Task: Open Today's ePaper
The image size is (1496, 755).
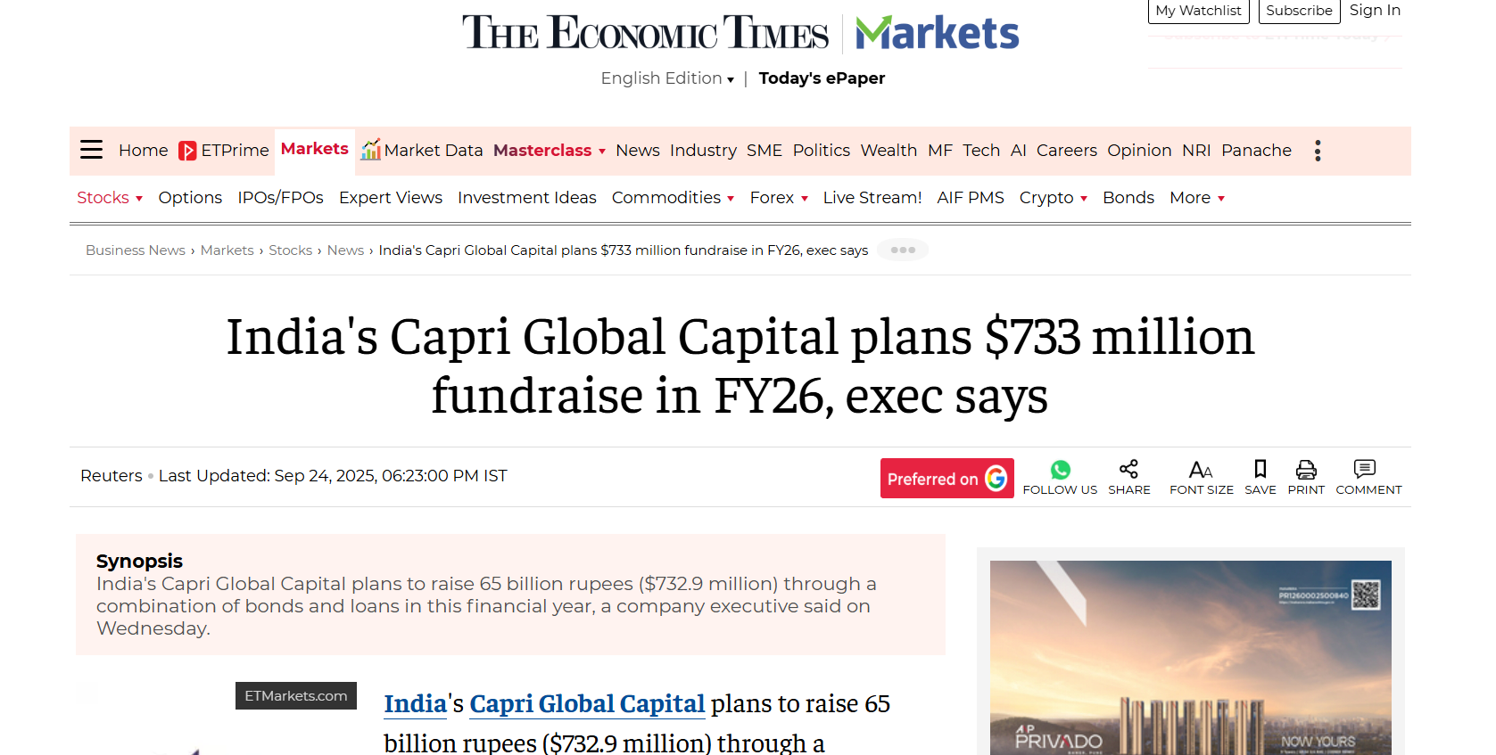Action: click(x=822, y=78)
